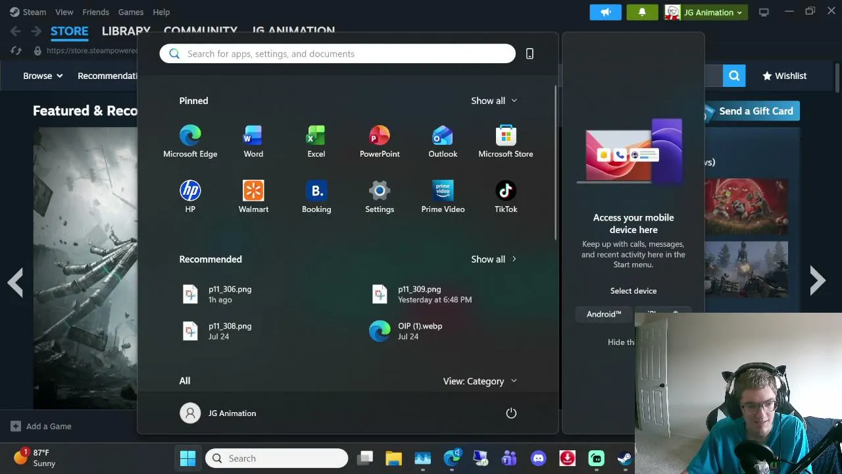The width and height of the screenshot is (842, 474).
Task: Expand Show all pinned apps
Action: tap(494, 101)
